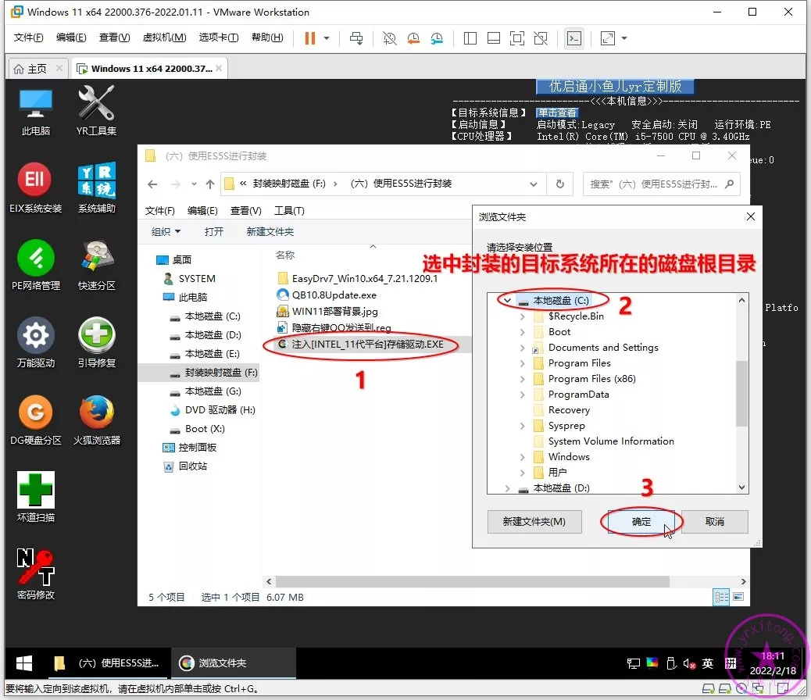Screen dimensions: 811x700
Task: Expand the address bar history dropdown
Action: [534, 184]
